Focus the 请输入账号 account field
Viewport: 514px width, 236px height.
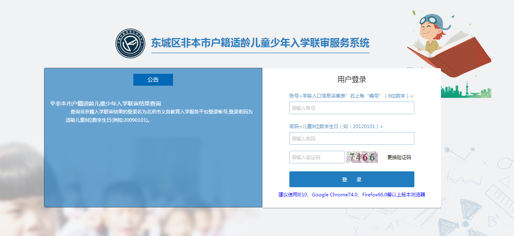click(x=351, y=108)
